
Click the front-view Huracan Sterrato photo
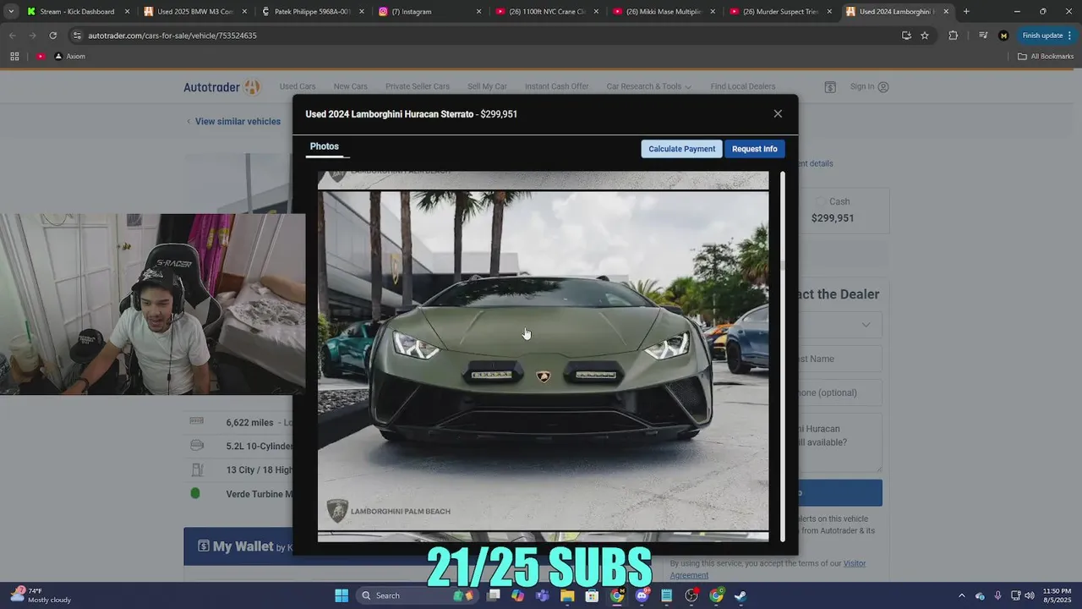543,360
